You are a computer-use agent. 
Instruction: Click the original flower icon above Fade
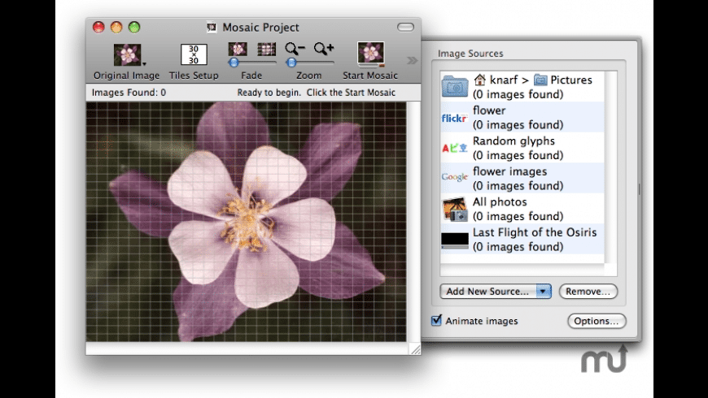point(238,49)
